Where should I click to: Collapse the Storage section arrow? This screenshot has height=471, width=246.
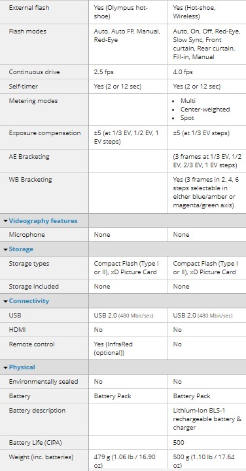[x=5, y=249]
